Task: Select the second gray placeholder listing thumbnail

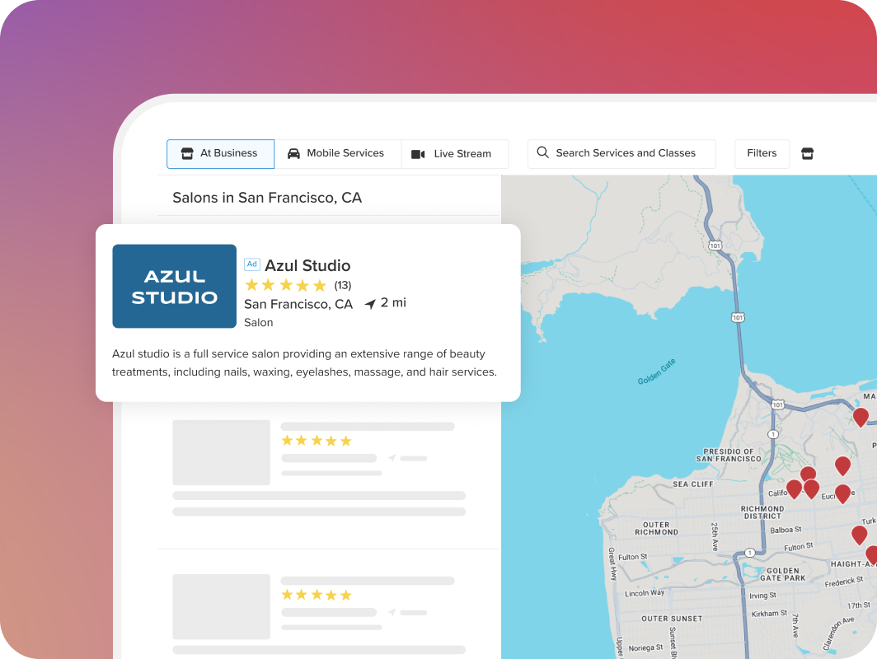Action: (221, 606)
